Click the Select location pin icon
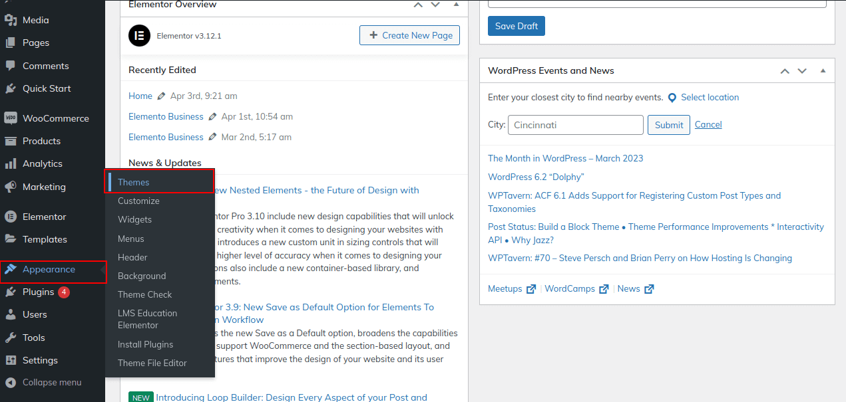 [672, 98]
